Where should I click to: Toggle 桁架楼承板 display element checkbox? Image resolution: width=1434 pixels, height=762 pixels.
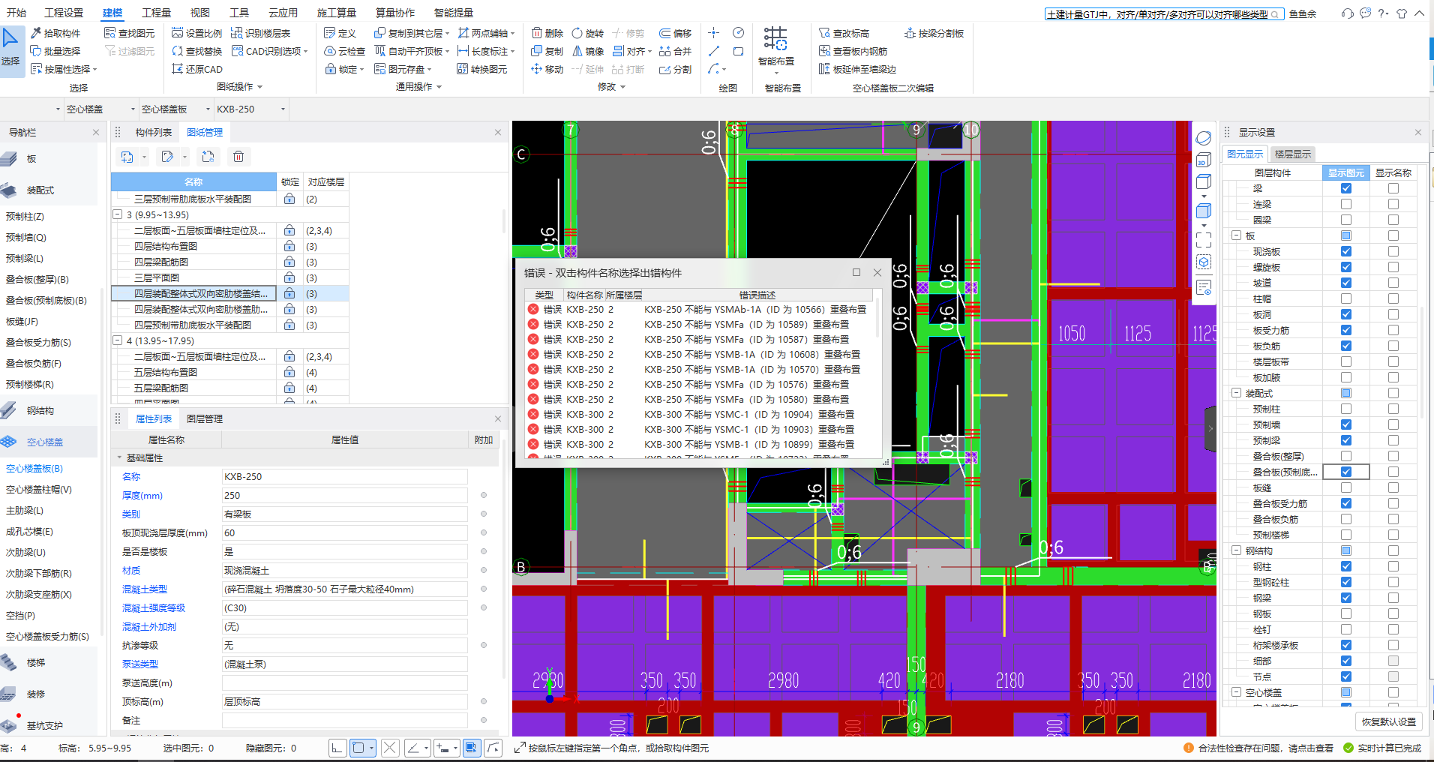(x=1346, y=645)
